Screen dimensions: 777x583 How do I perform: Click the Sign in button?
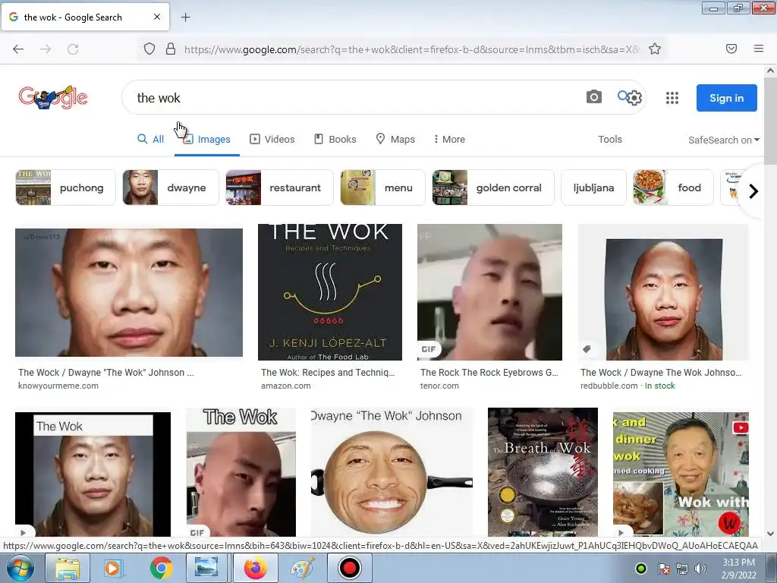click(726, 98)
